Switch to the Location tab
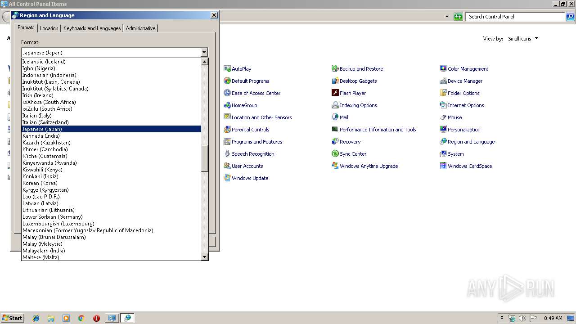The height and width of the screenshot is (324, 576). [x=49, y=28]
